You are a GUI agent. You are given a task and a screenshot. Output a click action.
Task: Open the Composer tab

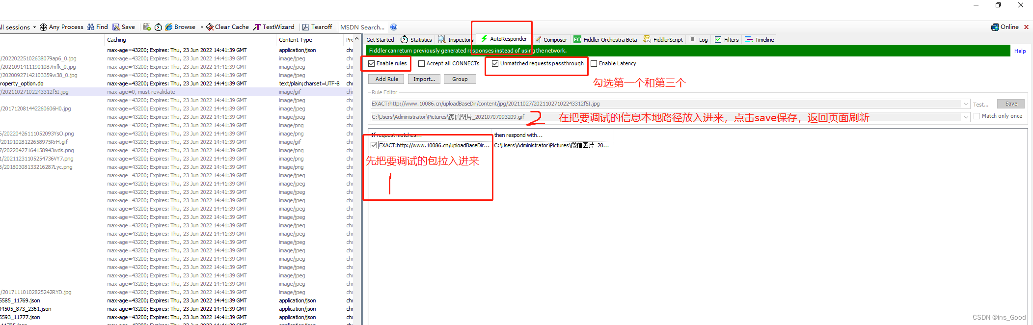[551, 40]
